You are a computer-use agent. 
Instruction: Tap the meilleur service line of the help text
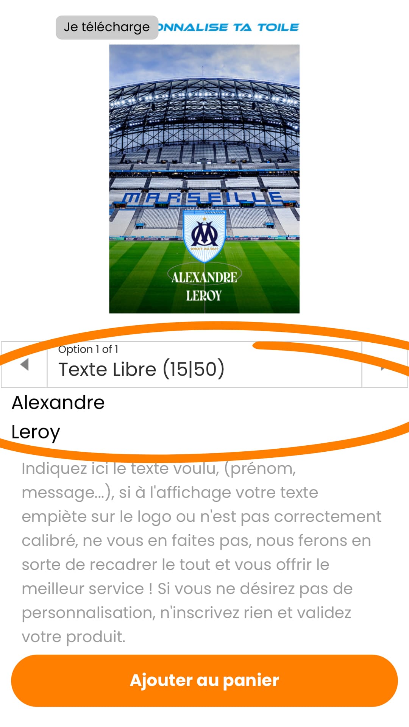coord(187,589)
